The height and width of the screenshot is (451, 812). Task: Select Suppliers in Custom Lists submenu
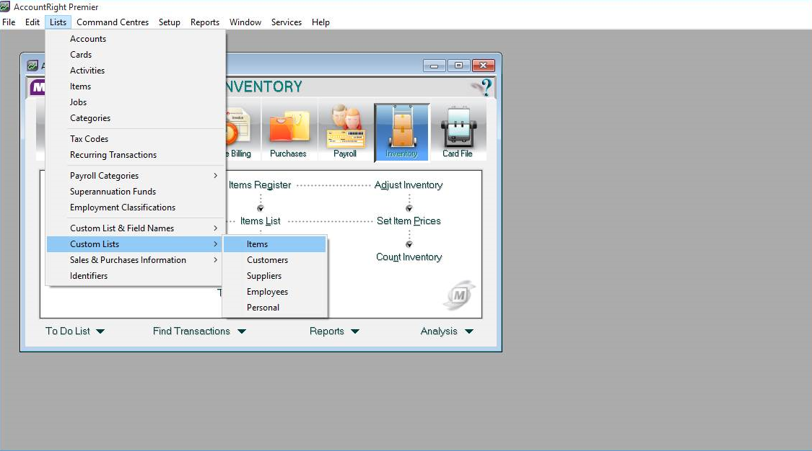[x=274, y=276]
